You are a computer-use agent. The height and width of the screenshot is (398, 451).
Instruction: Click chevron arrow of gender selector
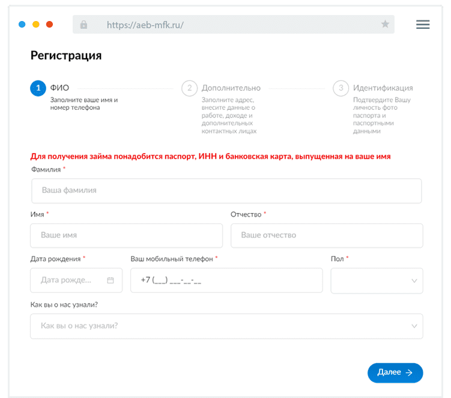414,280
